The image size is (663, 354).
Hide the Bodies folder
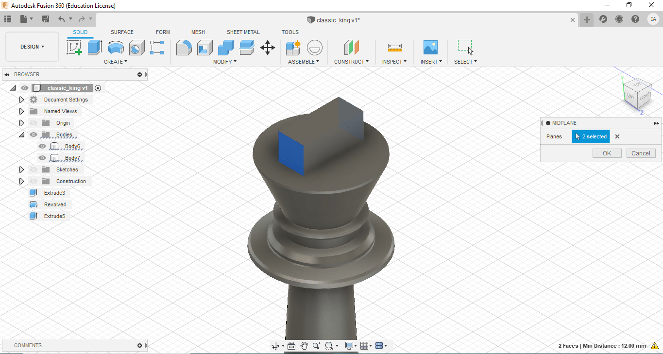34,135
